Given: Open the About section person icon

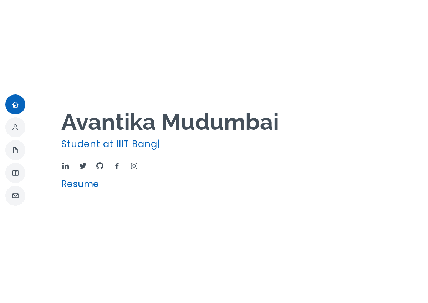Looking at the screenshot, I should [x=15, y=127].
